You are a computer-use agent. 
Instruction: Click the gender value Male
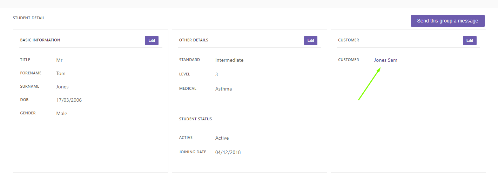[x=62, y=113]
